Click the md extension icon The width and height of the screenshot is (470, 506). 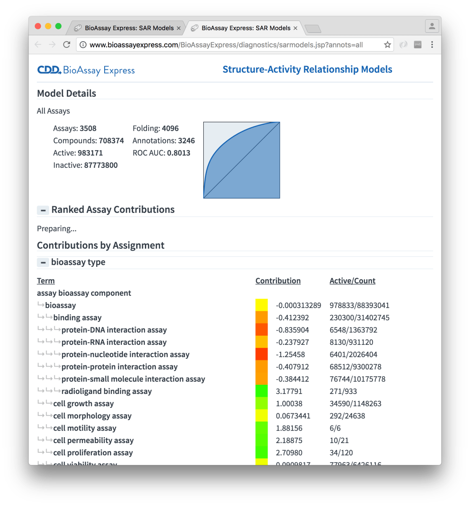pyautogui.click(x=417, y=44)
